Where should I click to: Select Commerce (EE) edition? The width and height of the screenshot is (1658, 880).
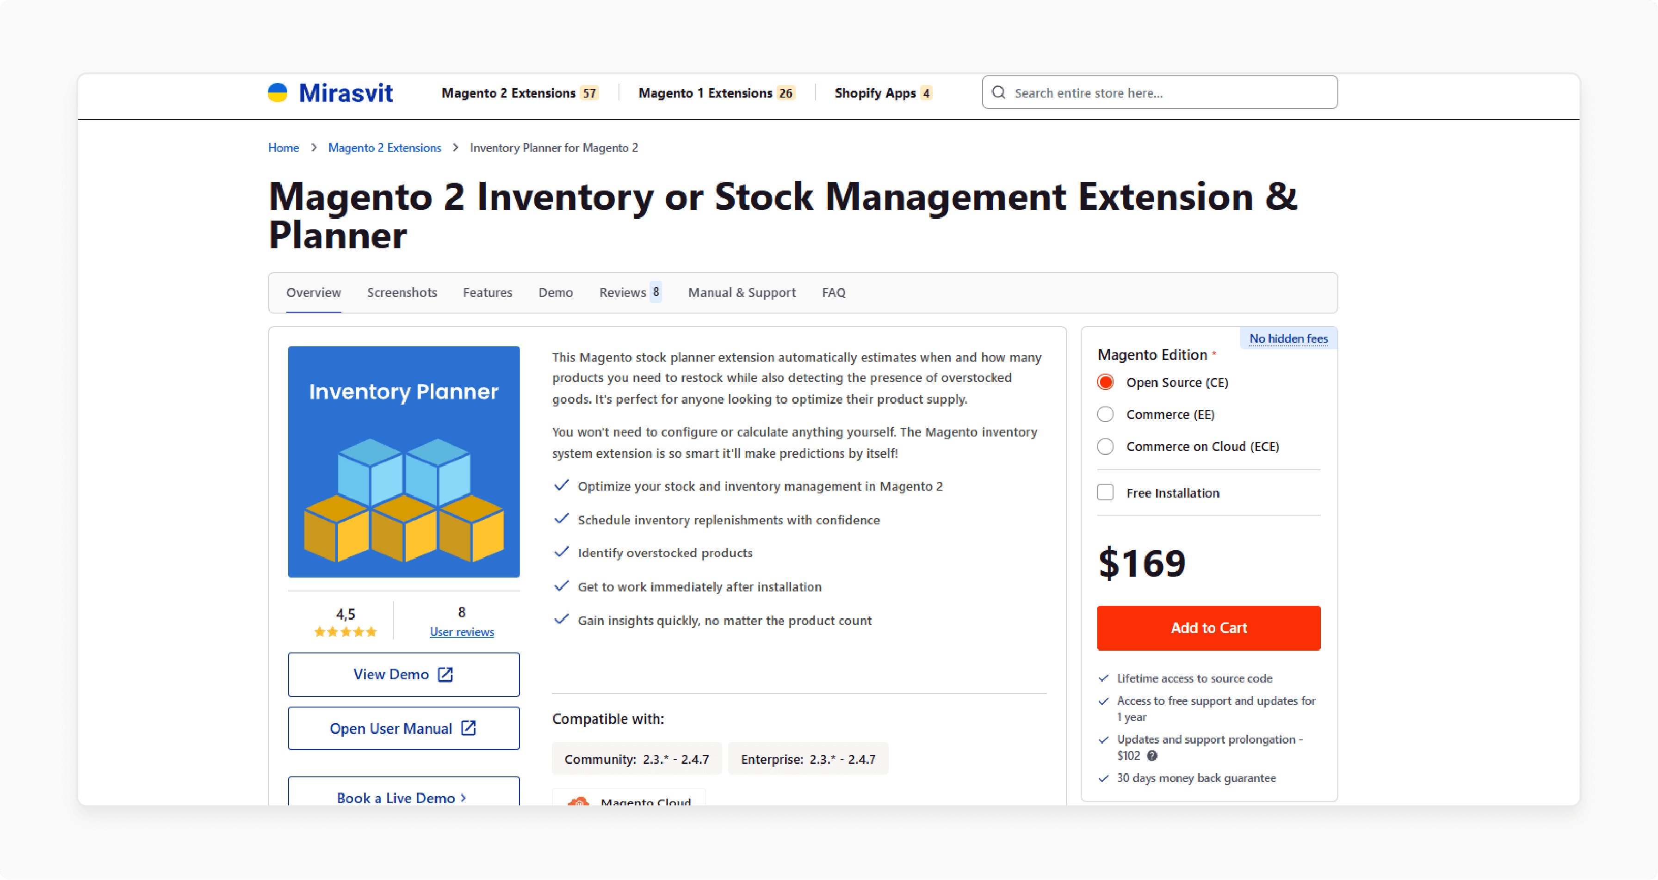coord(1105,414)
